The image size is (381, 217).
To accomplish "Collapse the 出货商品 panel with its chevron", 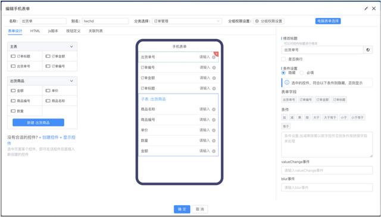I will point(71,80).
